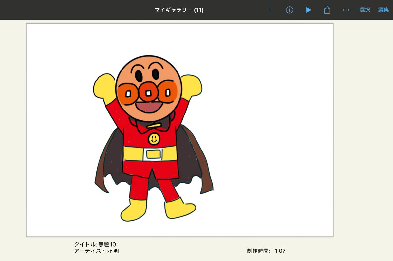Click the artist text 不明
Viewport: 393px width, 261px height.
[x=114, y=251]
